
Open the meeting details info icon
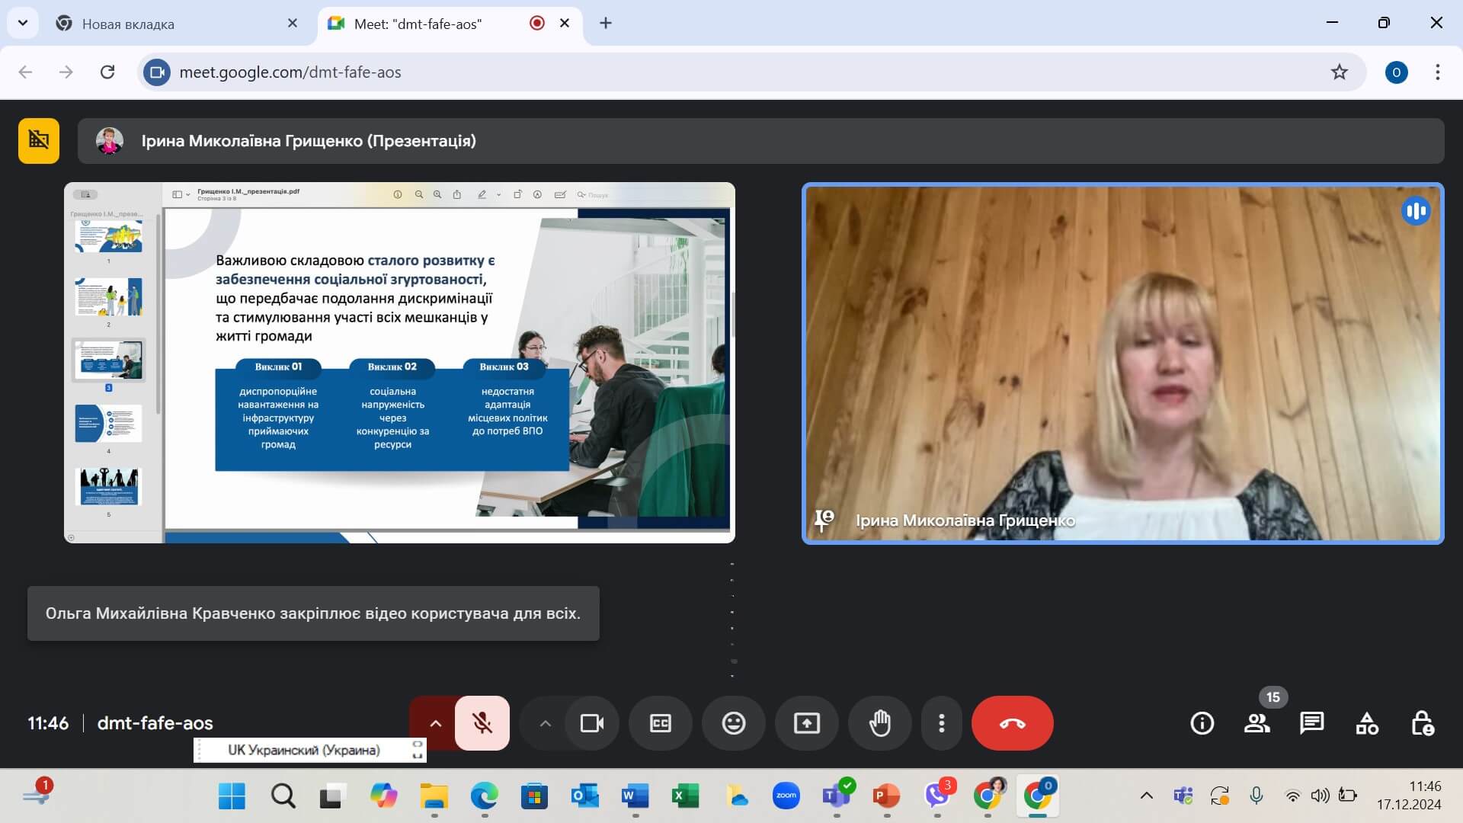[1202, 723]
